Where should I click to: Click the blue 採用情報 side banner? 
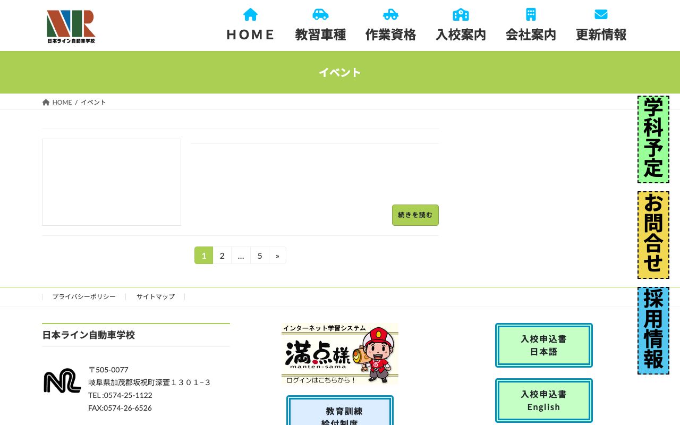tap(653, 329)
